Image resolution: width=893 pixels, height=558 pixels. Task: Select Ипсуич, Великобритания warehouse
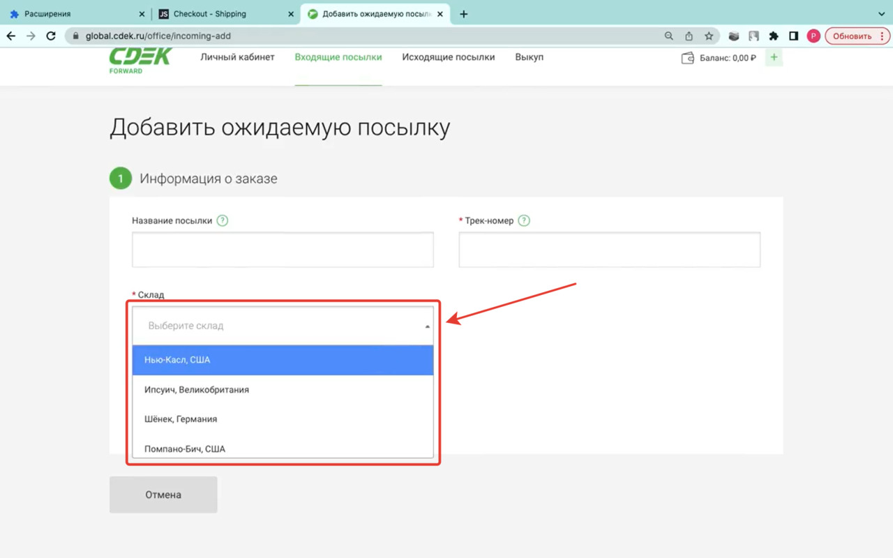(x=283, y=390)
